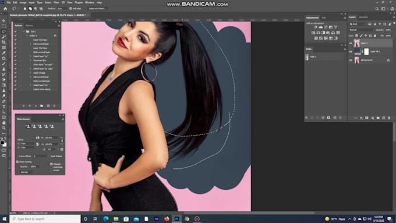
Task: Open the Window menu
Action: click(90, 2)
